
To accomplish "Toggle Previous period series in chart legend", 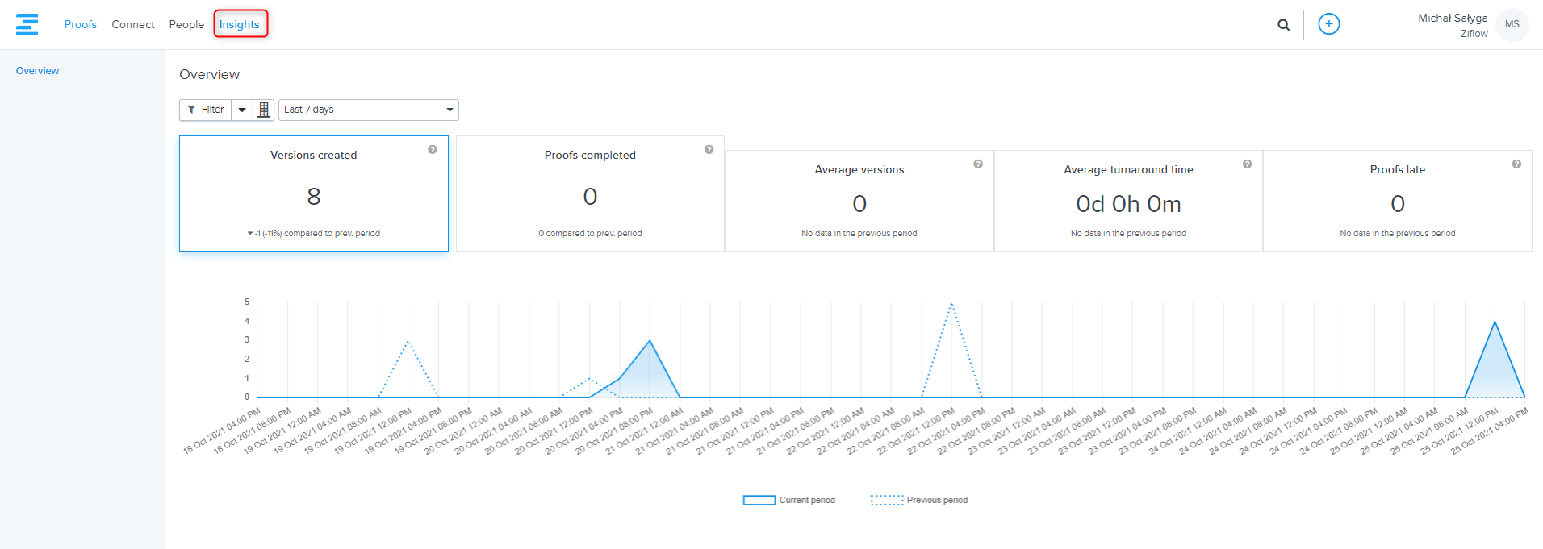I will pyautogui.click(x=919, y=501).
